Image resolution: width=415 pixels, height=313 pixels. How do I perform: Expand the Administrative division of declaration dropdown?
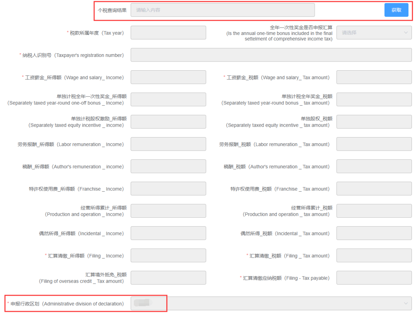pyautogui.click(x=271, y=303)
